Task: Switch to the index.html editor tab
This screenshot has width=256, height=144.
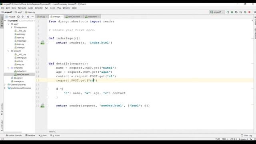Action: [92, 17]
